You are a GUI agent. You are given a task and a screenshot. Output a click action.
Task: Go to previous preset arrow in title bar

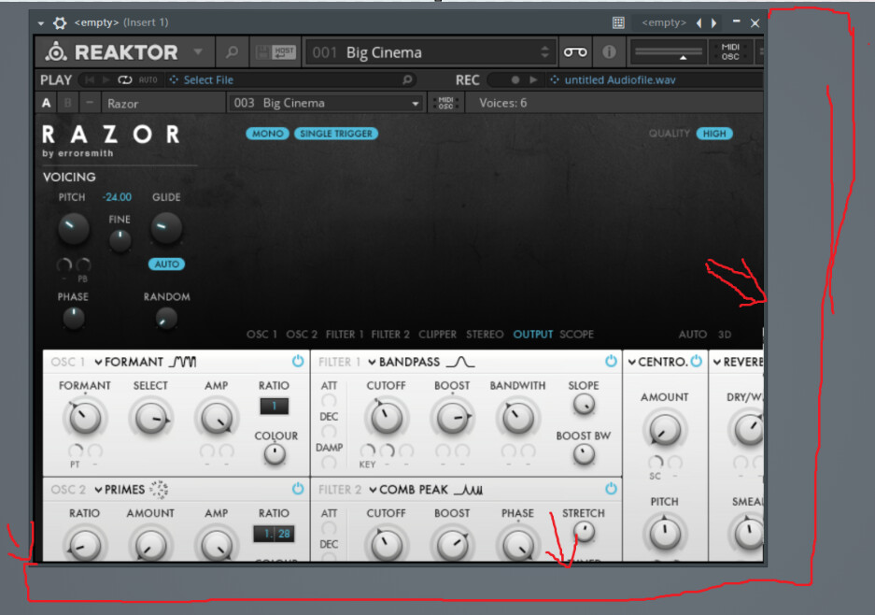699,23
